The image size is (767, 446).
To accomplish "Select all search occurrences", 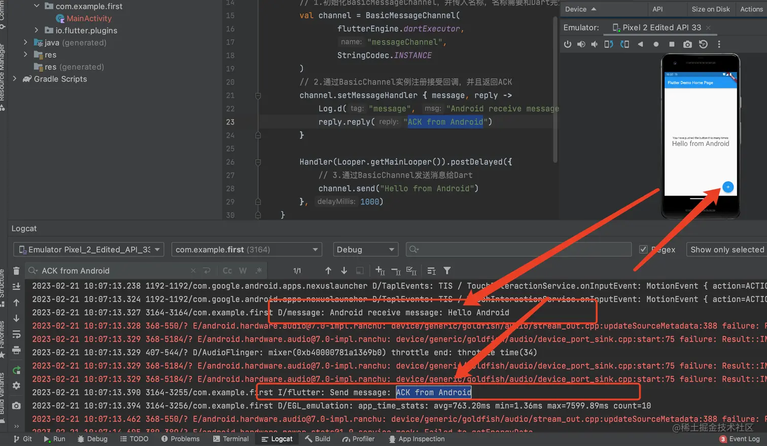I will [411, 271].
